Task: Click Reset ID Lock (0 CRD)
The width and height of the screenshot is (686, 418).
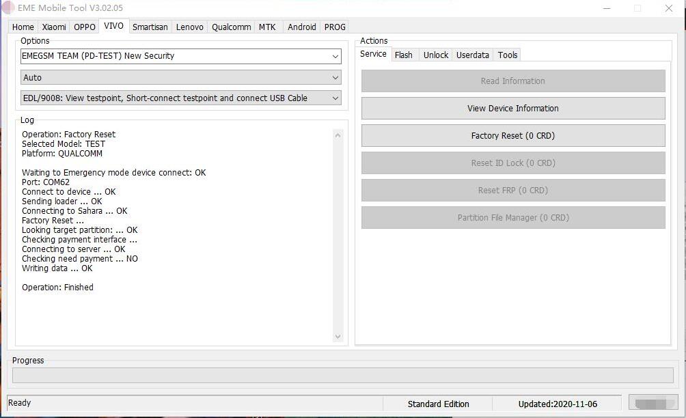Action: 513,163
